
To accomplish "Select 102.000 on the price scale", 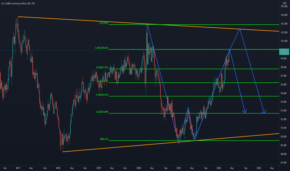I will tap(284, 32).
